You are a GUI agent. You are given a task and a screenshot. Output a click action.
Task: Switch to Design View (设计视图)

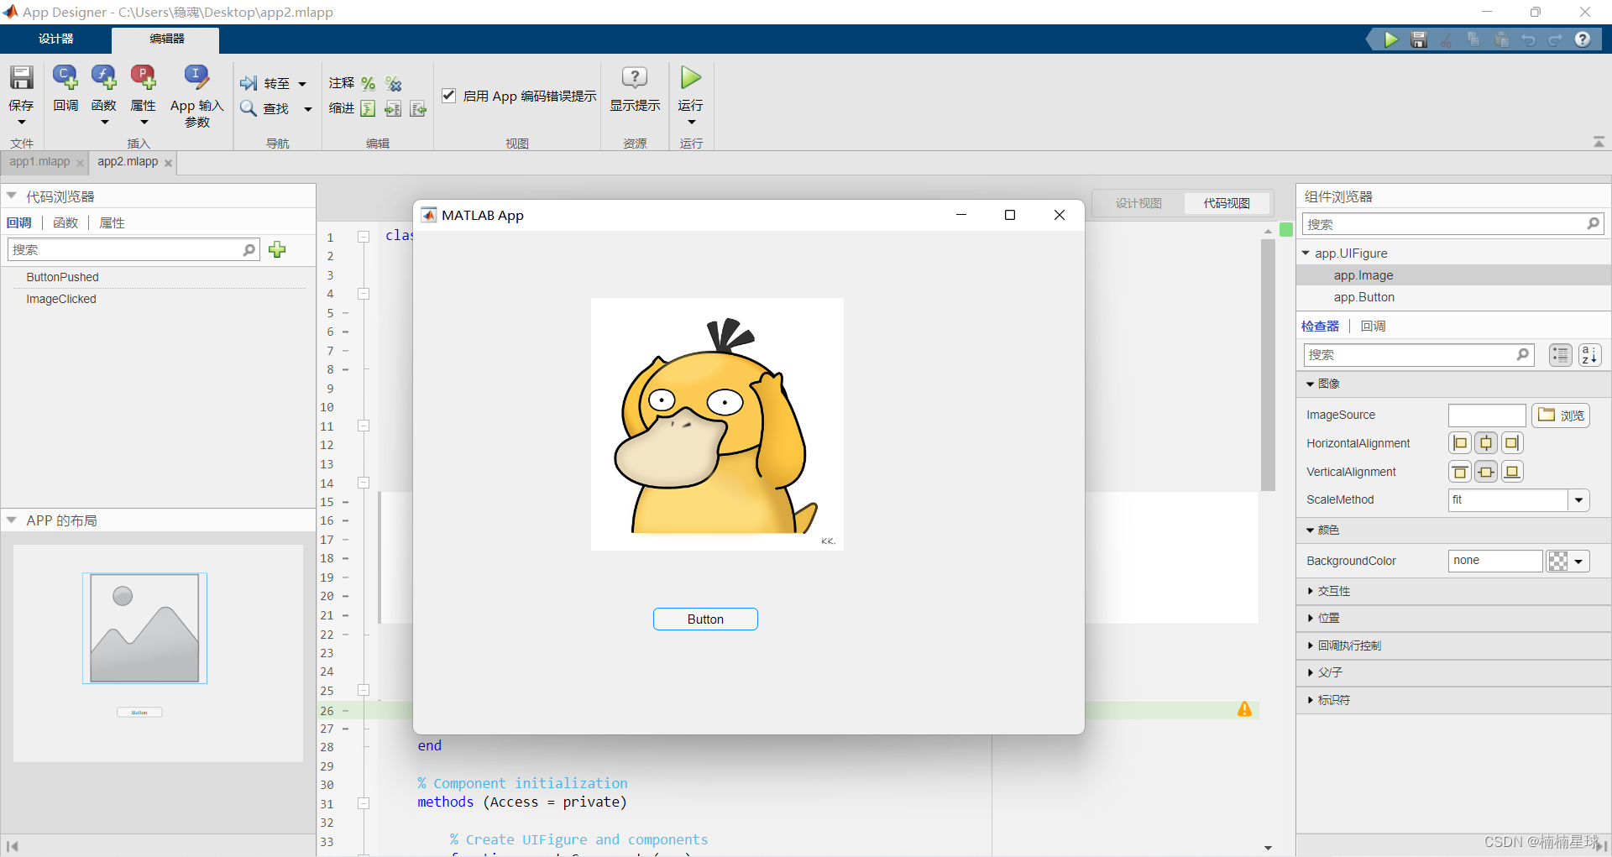(x=1138, y=203)
